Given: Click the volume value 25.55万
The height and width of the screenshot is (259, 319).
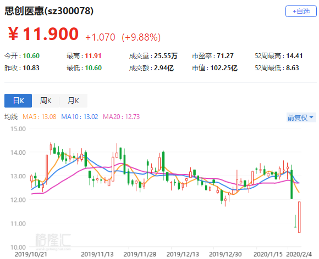Looking at the screenshot, I should (166, 55).
